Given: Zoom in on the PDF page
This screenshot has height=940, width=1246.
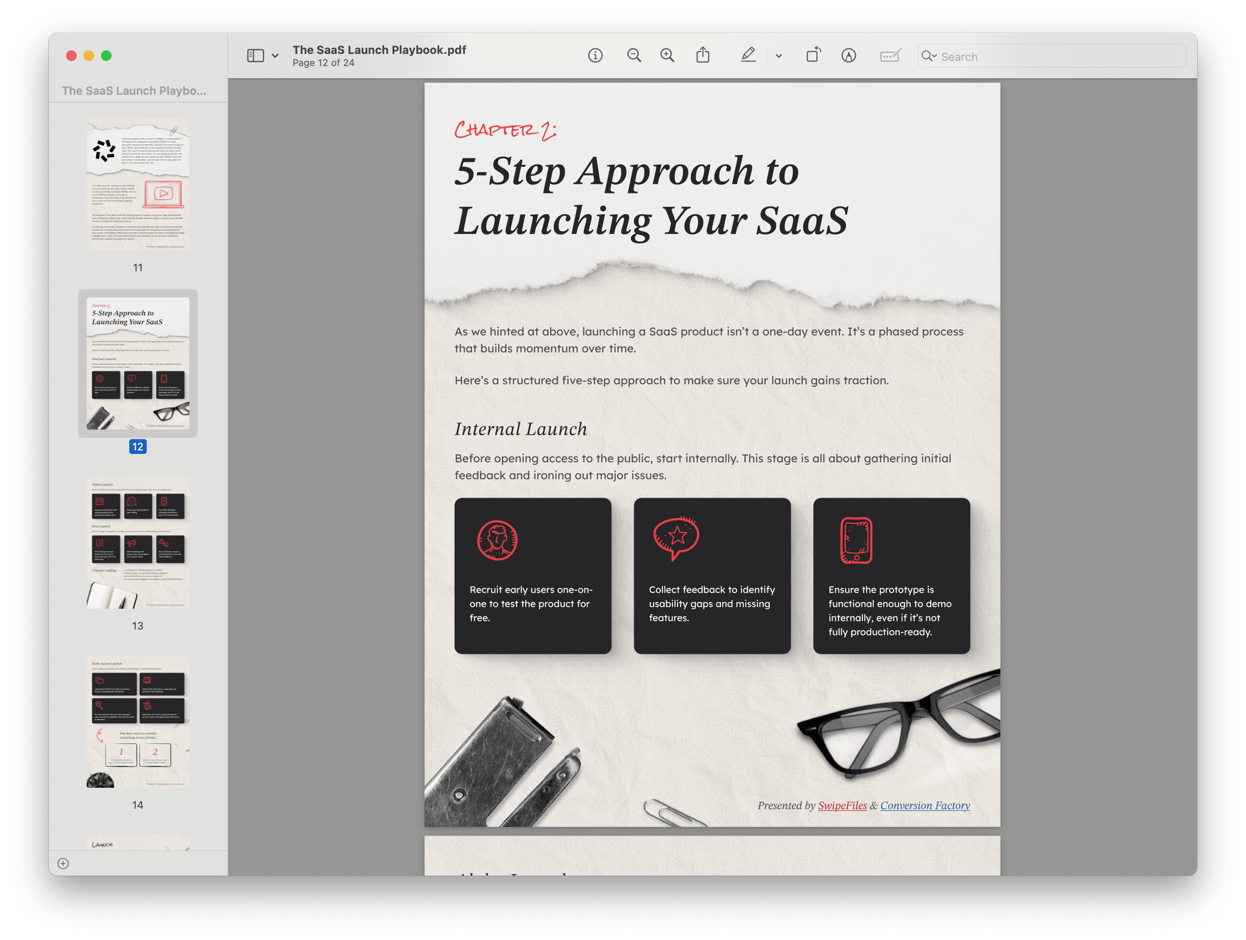Looking at the screenshot, I should [x=668, y=56].
